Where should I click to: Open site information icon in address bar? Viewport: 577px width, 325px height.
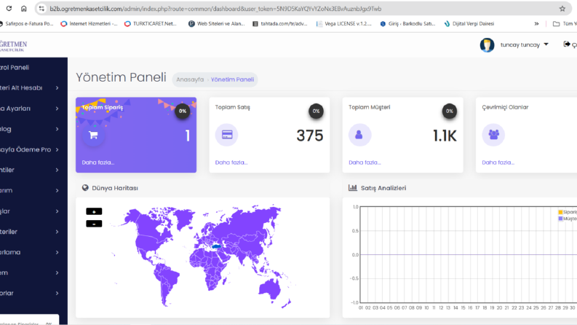[41, 9]
